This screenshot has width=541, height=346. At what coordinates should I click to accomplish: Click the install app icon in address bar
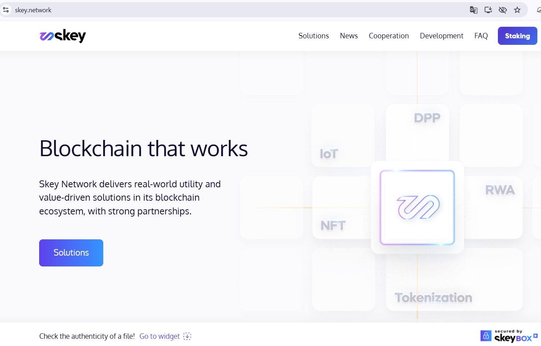(488, 10)
